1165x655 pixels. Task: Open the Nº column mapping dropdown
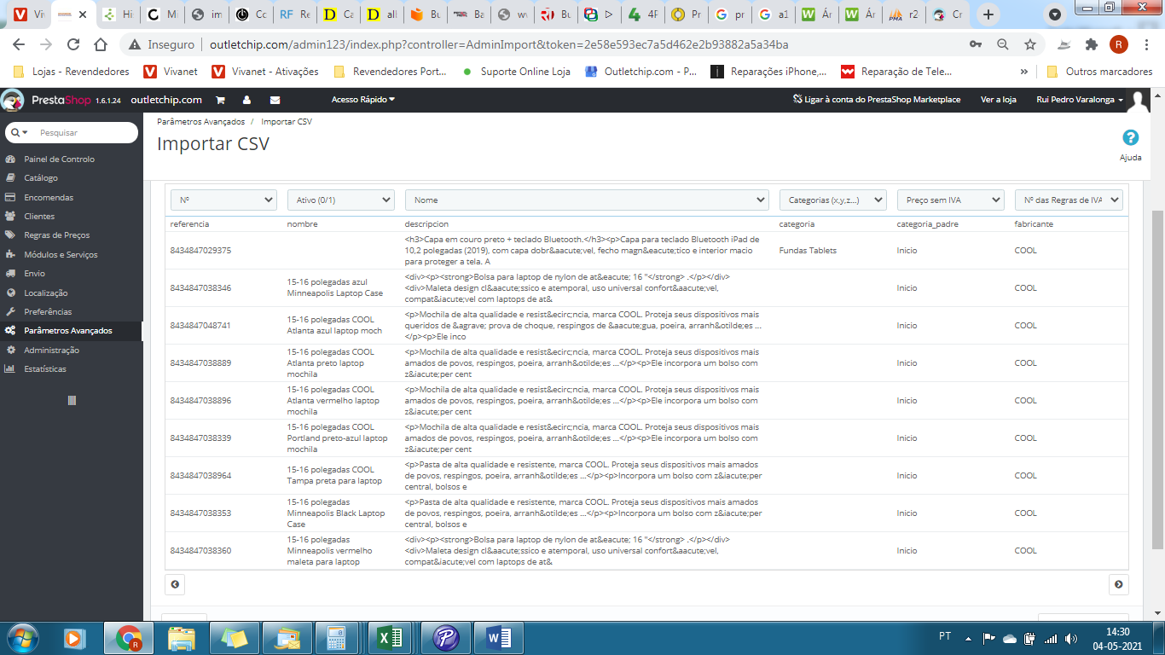223,200
